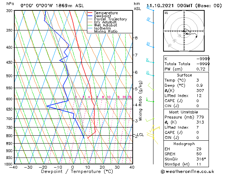Click the kt label in hodograph
225x174 pixels.
(x=166, y=13)
